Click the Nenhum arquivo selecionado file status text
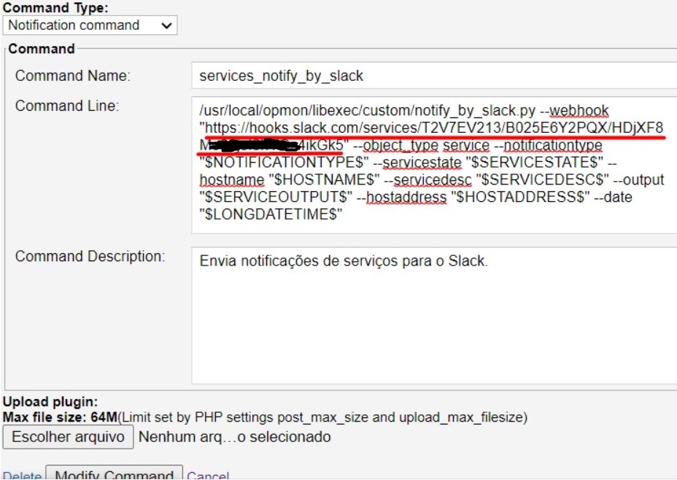The image size is (677, 480). (234, 437)
